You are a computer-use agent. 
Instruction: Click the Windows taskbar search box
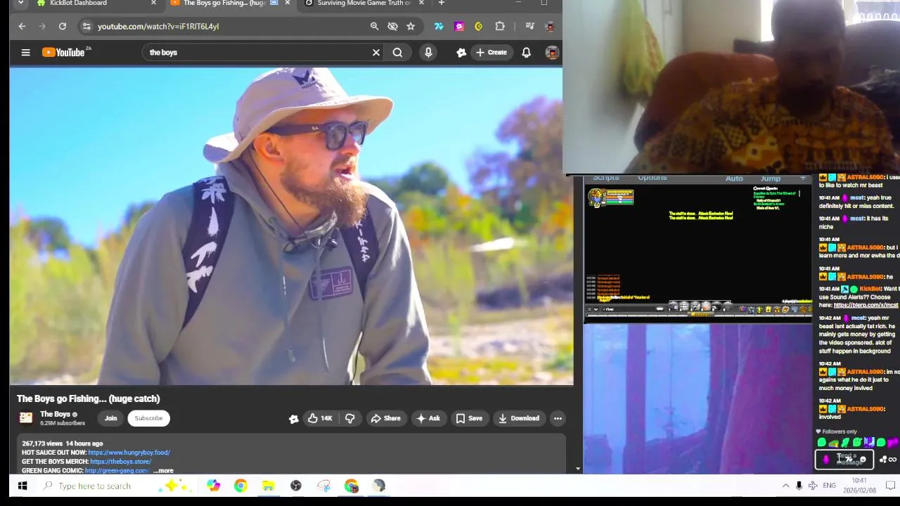pos(116,486)
